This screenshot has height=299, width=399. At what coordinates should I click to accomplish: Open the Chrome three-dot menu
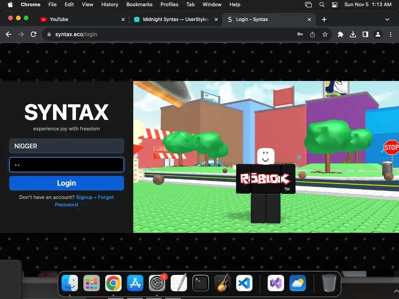click(x=390, y=34)
